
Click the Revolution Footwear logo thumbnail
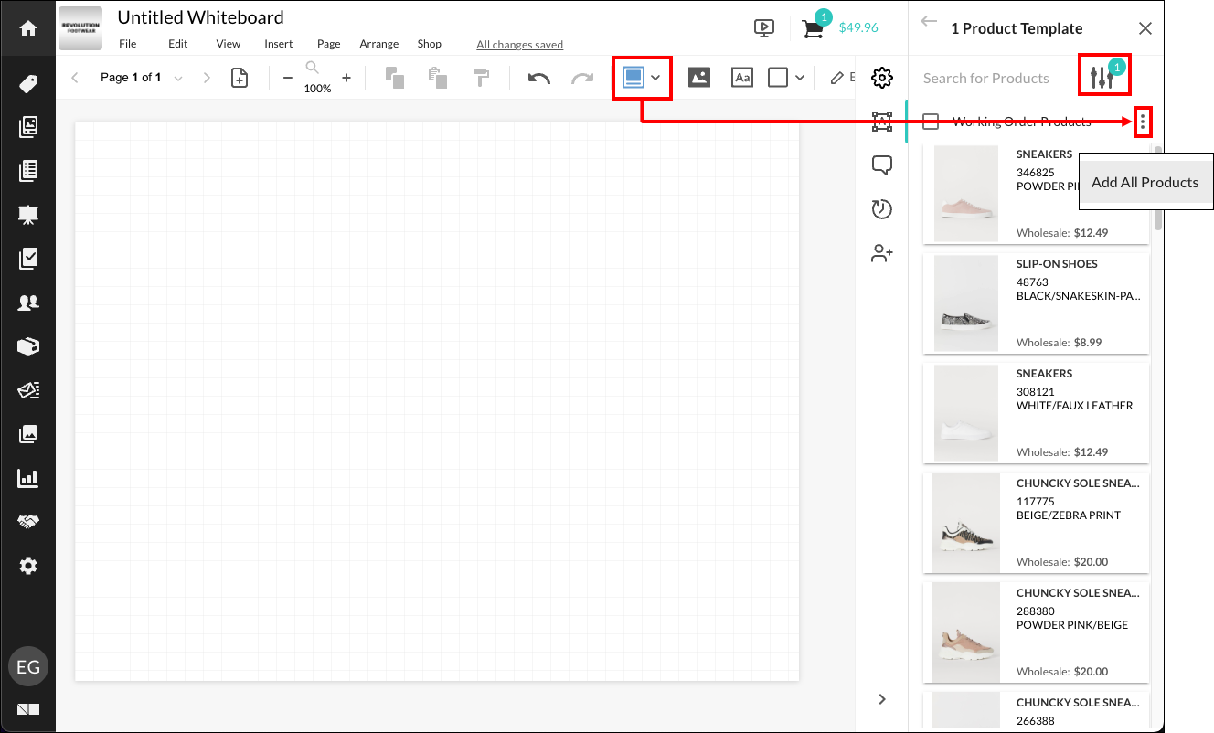80,29
